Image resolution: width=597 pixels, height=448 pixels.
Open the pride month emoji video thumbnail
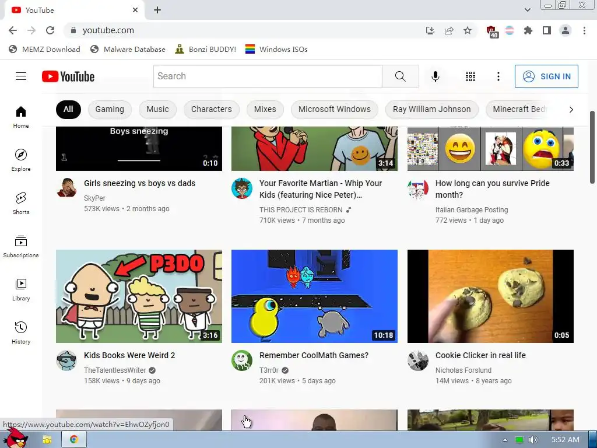(x=490, y=149)
